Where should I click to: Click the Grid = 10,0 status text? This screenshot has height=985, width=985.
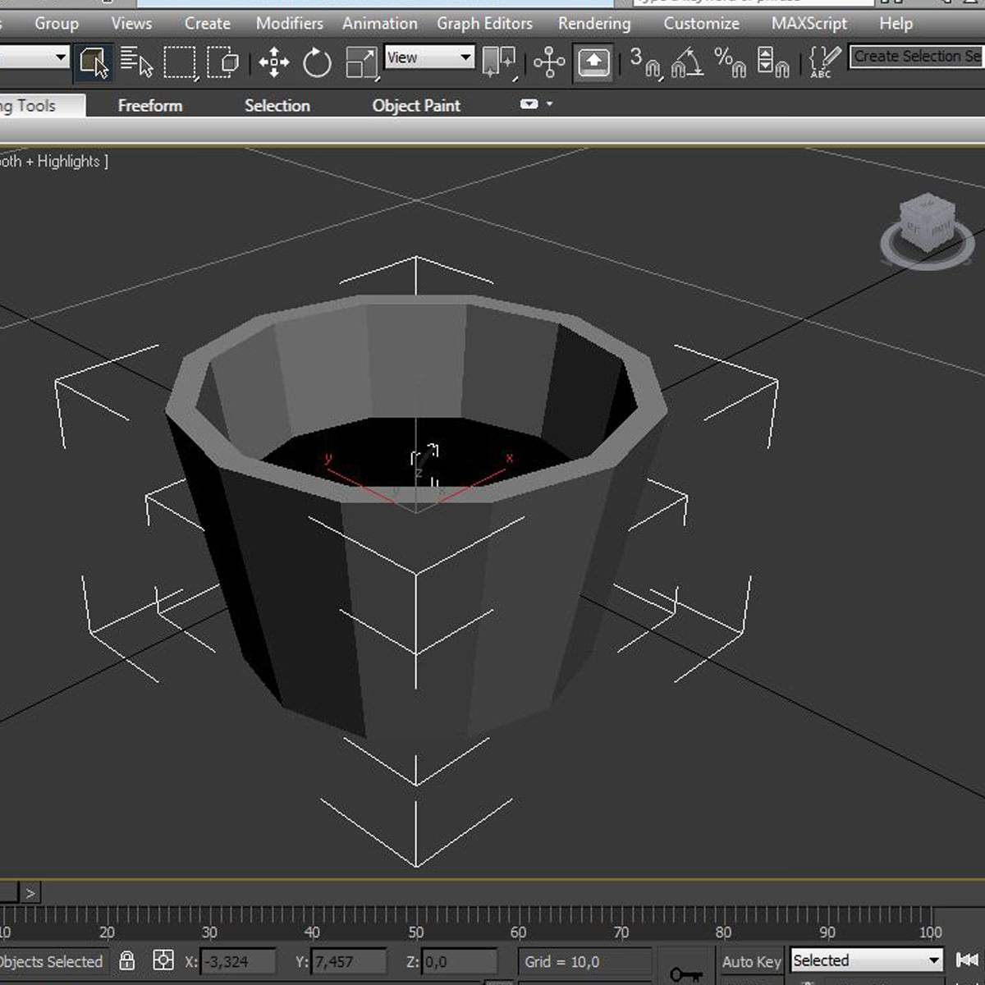[562, 961]
